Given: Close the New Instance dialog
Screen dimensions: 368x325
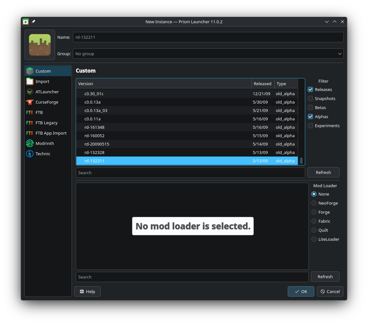Looking at the screenshot, I should (342, 22).
